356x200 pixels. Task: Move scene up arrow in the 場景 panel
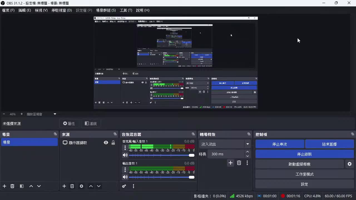point(31,186)
